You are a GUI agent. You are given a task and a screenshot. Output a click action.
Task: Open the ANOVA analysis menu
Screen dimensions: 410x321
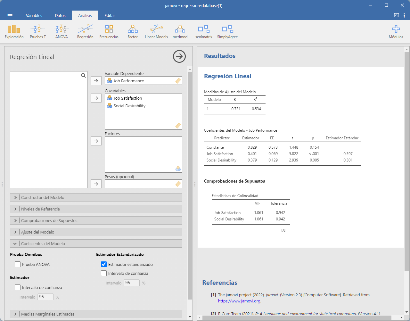coord(61,32)
